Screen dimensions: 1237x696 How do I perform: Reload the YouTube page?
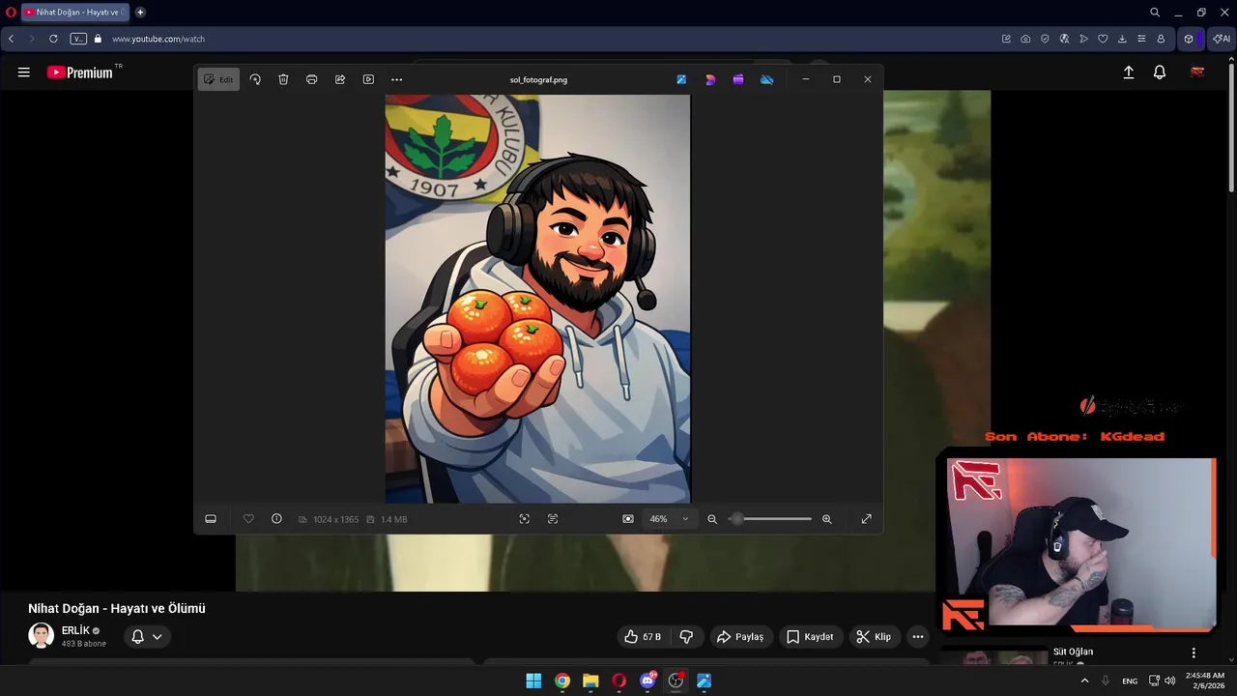(x=53, y=39)
